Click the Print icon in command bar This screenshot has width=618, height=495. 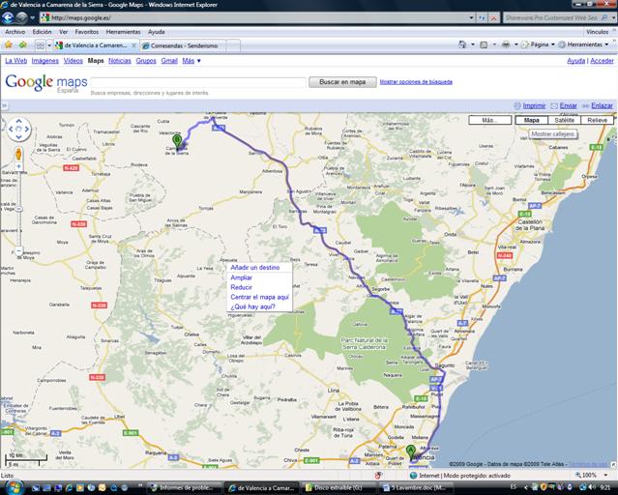coord(506,44)
